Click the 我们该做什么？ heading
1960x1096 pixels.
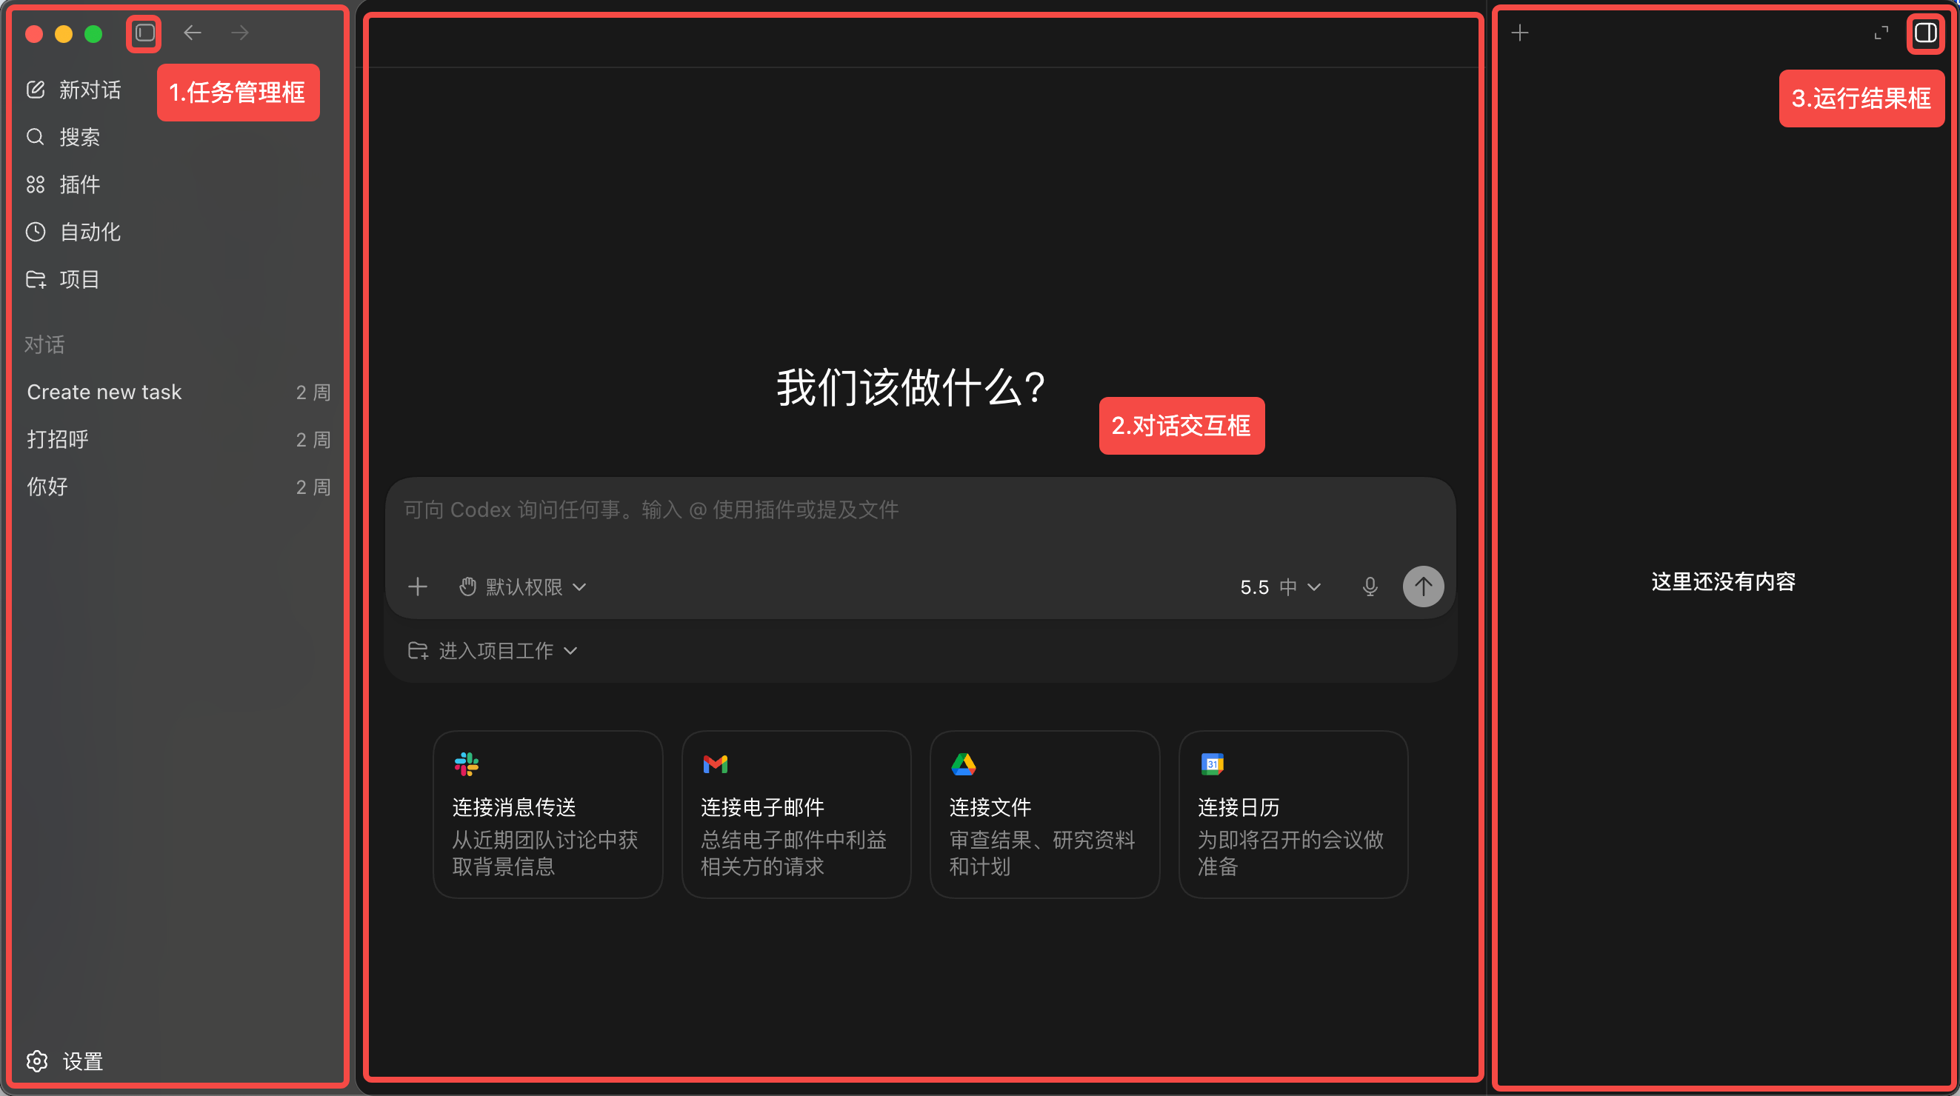pos(912,387)
